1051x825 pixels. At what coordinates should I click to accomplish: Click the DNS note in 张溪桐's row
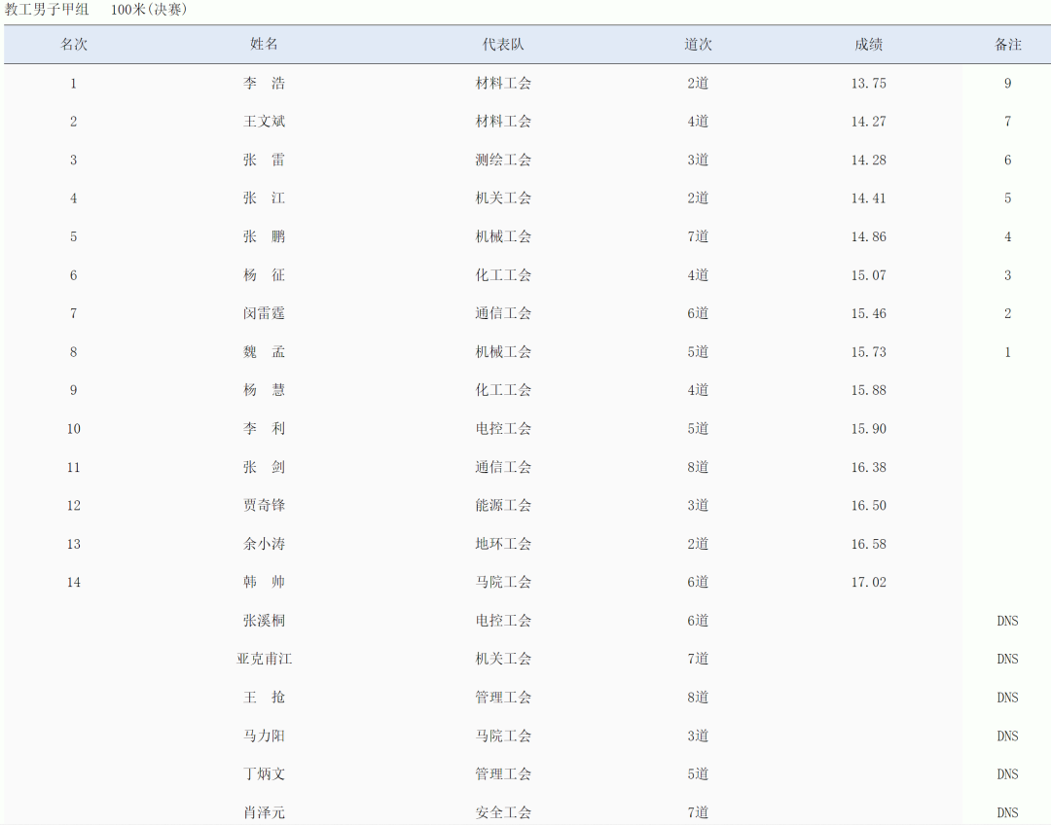pyautogui.click(x=1007, y=621)
